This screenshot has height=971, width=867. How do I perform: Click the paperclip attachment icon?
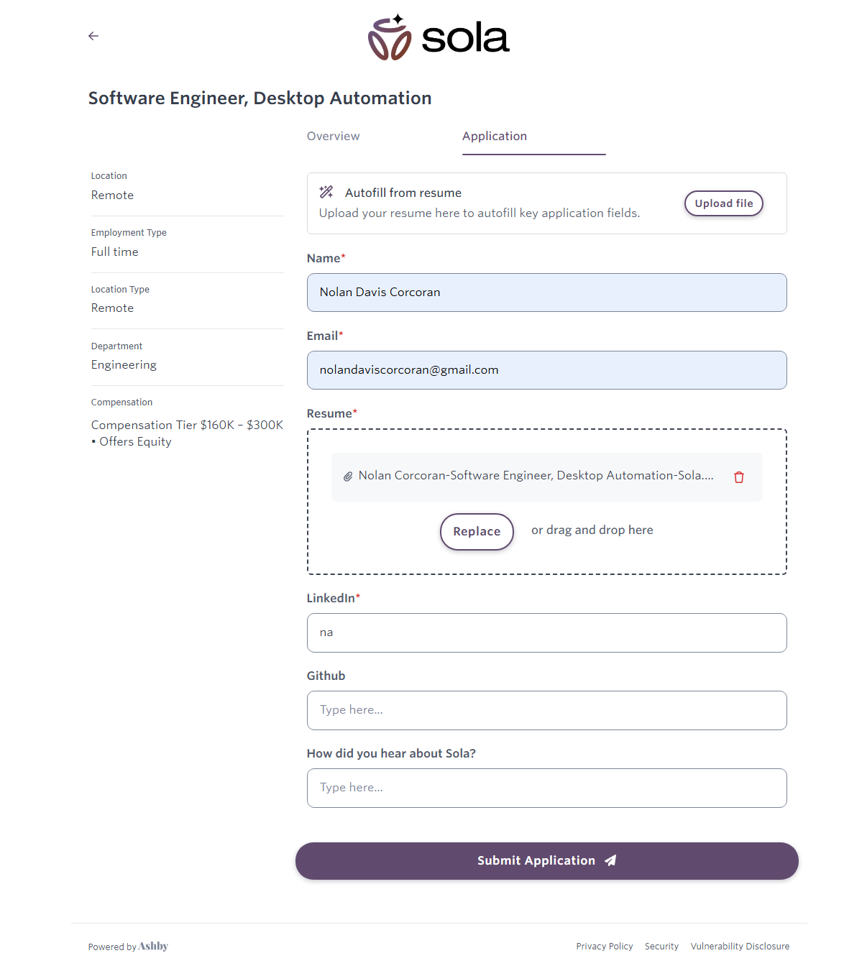coord(348,477)
